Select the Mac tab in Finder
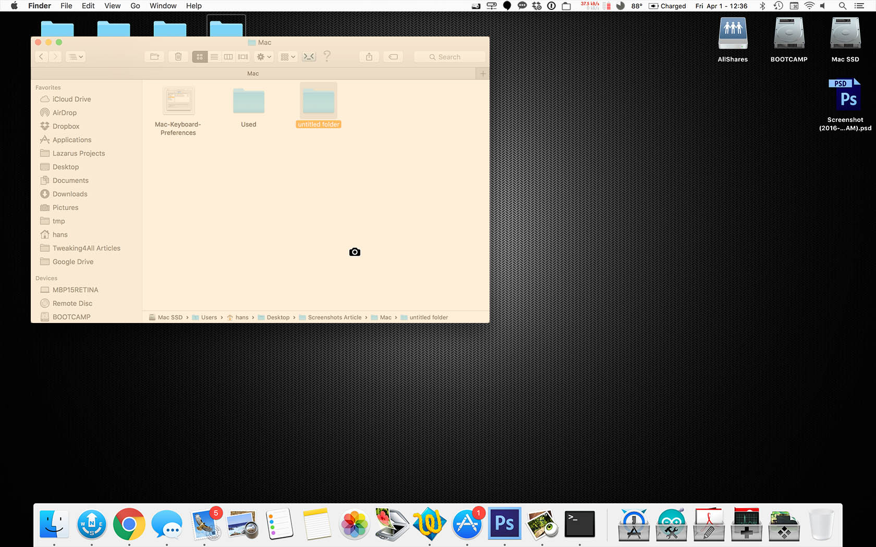This screenshot has height=547, width=876. [253, 73]
